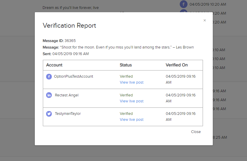Select the TestymanTaylor account name
The image size is (247, 161).
pyautogui.click(x=68, y=114)
